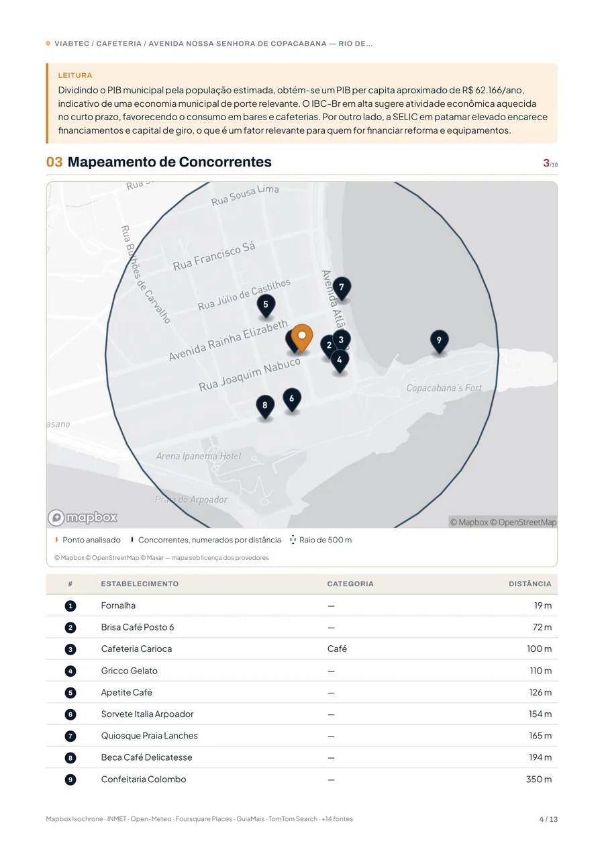Select competitor marker 8 on map
The height and width of the screenshot is (854, 604).
pyautogui.click(x=265, y=407)
